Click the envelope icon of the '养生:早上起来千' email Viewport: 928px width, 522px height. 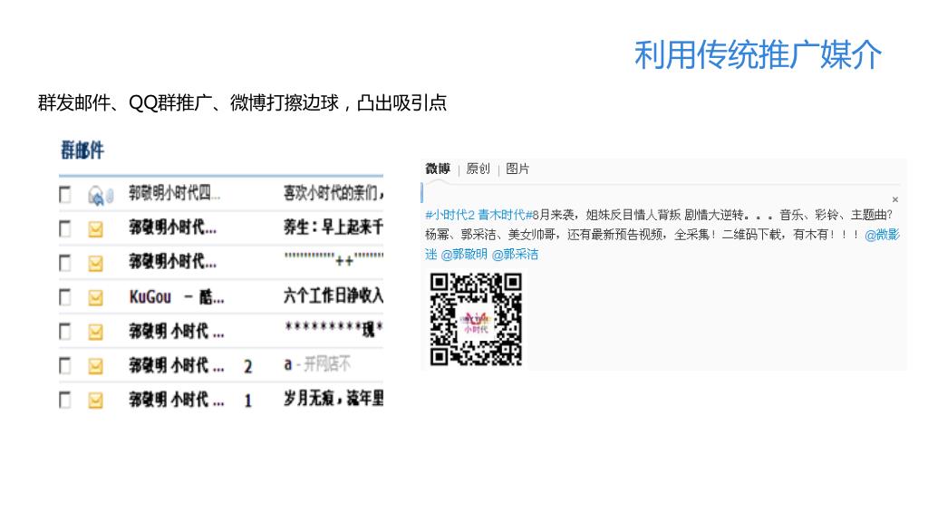(x=95, y=229)
